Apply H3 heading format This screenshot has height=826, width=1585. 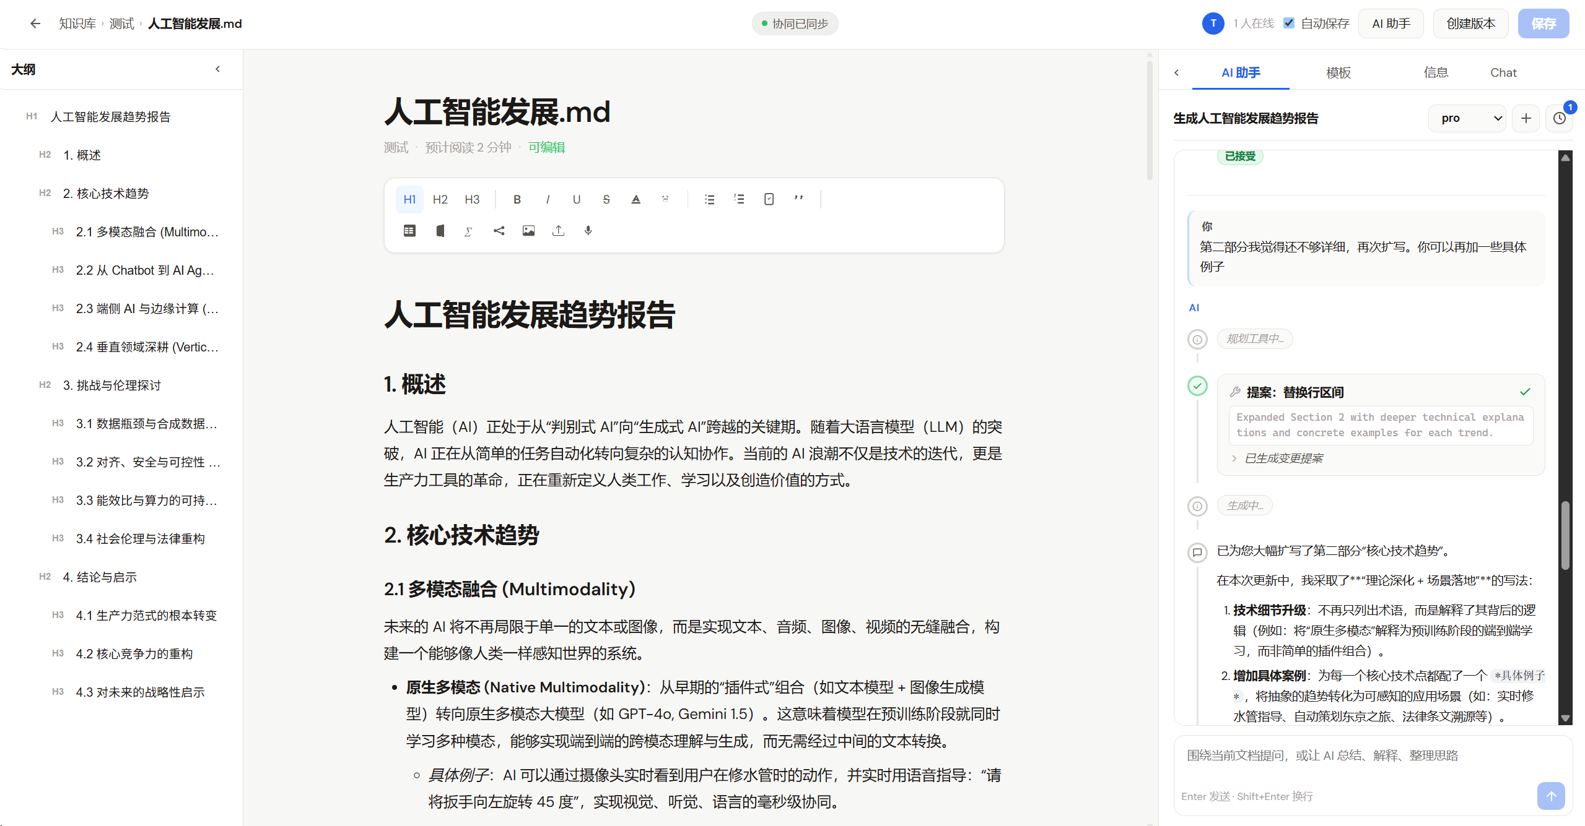pos(472,199)
